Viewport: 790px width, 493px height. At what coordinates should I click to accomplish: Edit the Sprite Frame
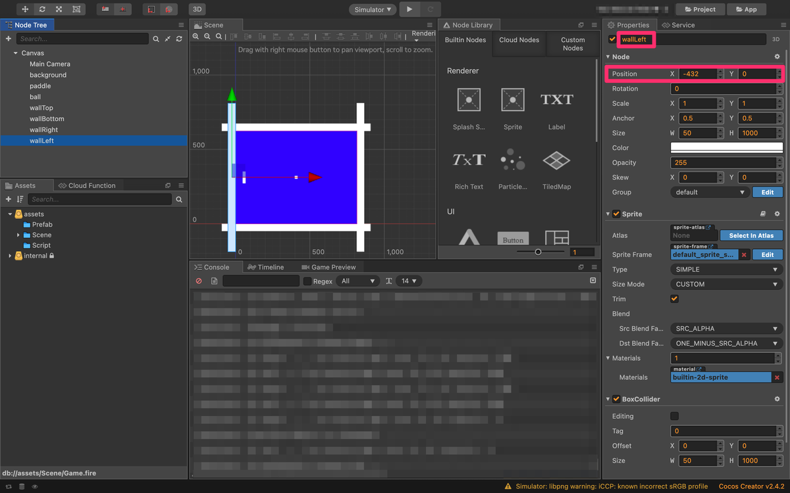[x=768, y=254]
